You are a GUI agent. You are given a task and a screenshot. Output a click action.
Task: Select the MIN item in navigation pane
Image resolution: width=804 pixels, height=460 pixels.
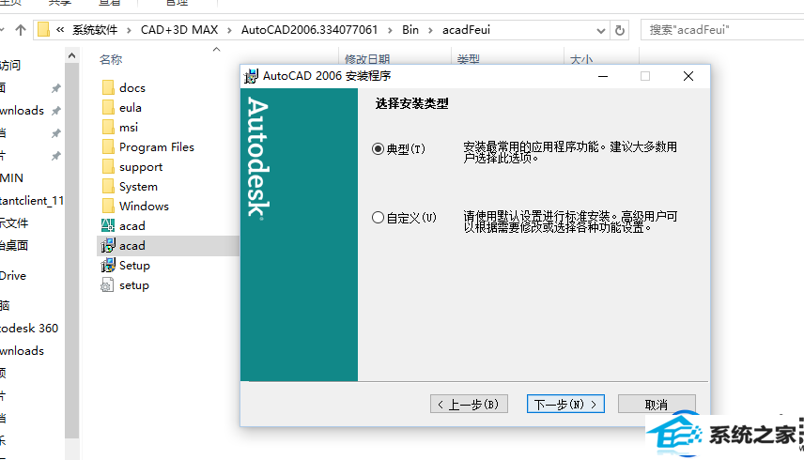[x=12, y=177]
